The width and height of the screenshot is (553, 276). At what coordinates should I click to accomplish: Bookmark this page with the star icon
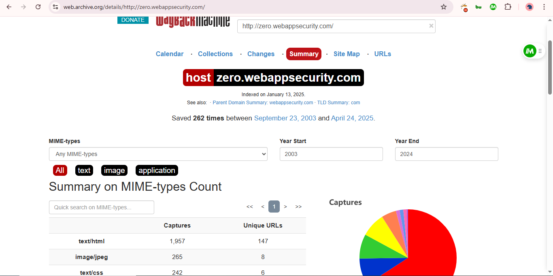[444, 7]
